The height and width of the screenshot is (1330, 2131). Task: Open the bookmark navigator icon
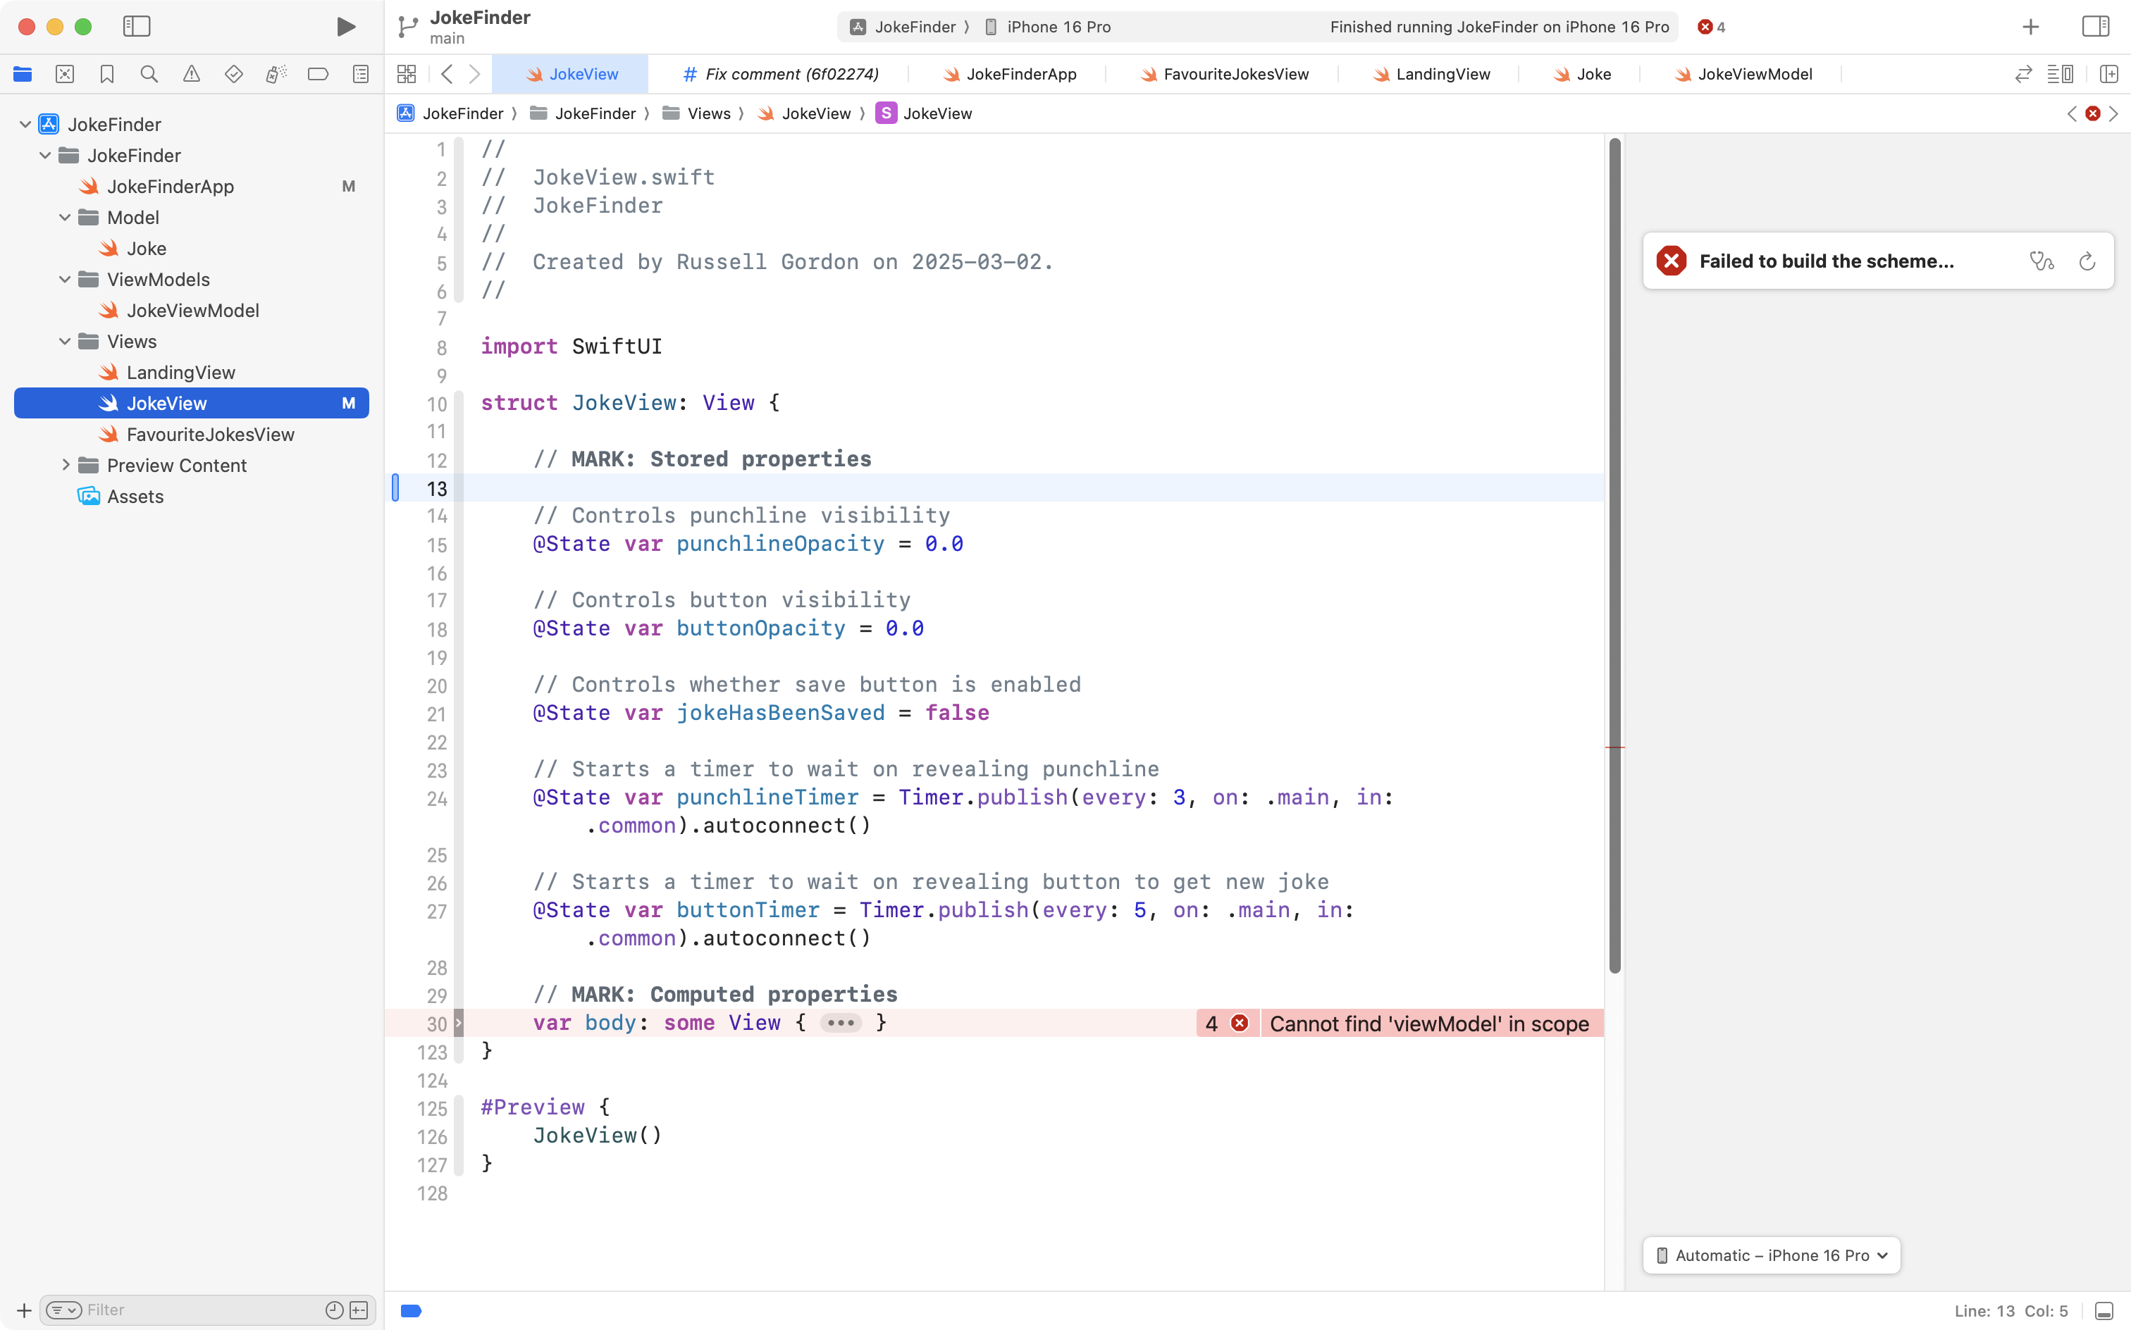tap(106, 74)
